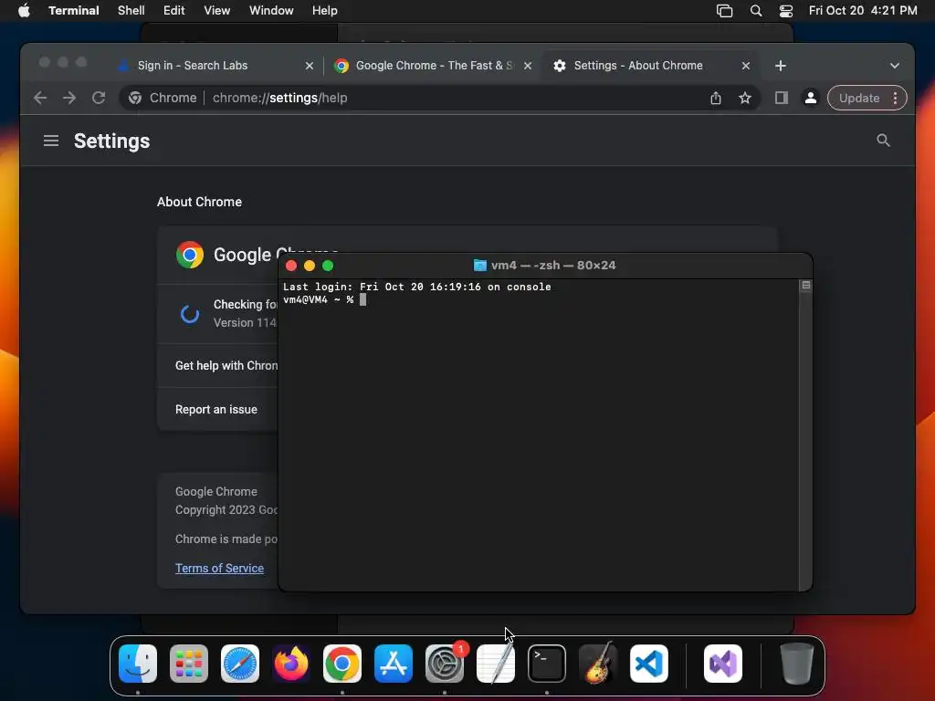Click the Terminal dock icon
Image resolution: width=935 pixels, height=701 pixels.
(x=547, y=664)
